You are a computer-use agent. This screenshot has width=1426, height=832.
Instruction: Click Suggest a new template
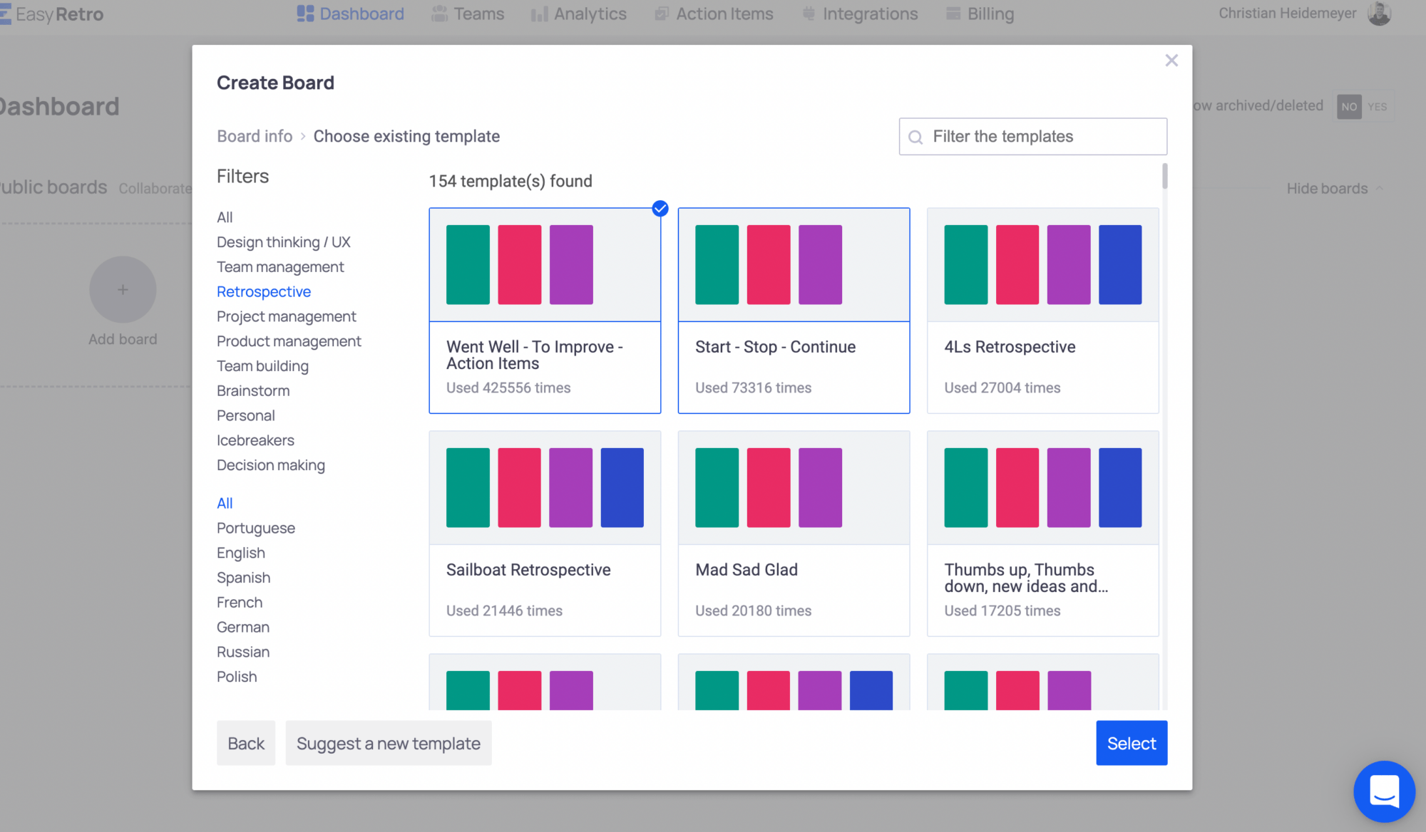coord(389,743)
